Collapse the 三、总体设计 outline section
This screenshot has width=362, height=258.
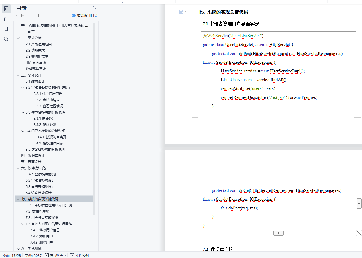click(18, 75)
